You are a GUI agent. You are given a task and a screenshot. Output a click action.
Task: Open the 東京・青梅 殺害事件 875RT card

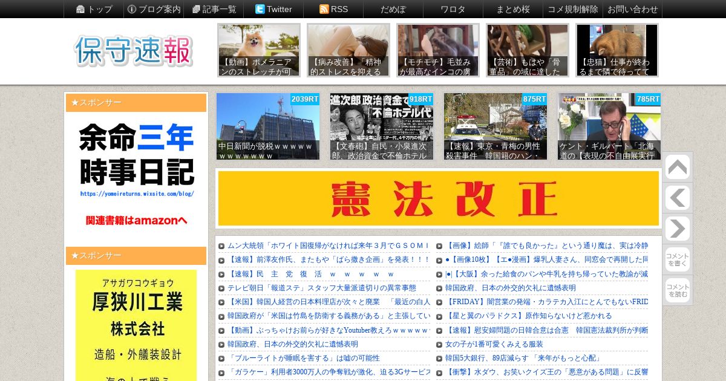495,126
